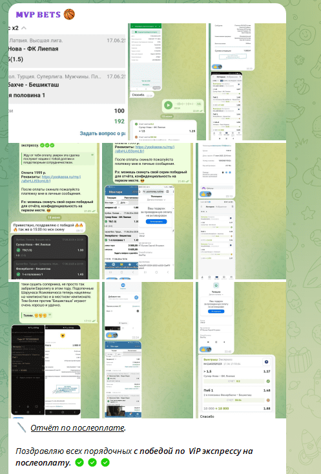Open the 'Нова - ФК Лиепая' bet slip image
This screenshot has height=474, width=321.
point(67,82)
